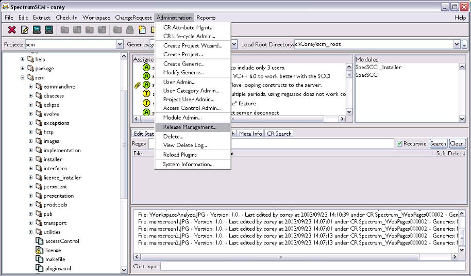471x276 pixels.
Task: Click the folder icon next to eclipse
Action: pos(39,105)
